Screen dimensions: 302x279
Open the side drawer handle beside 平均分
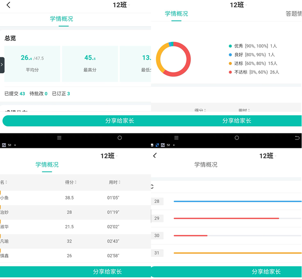point(2,65)
